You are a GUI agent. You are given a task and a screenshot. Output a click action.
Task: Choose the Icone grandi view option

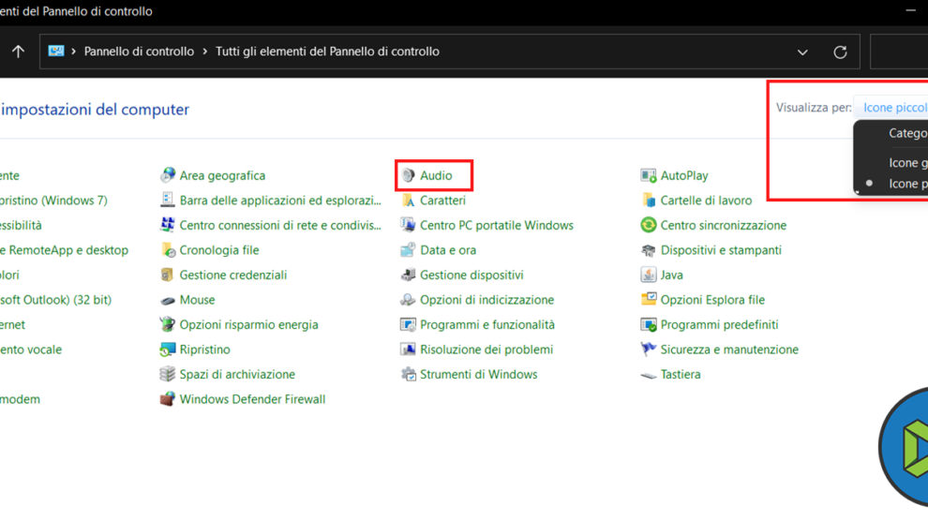coord(907,163)
